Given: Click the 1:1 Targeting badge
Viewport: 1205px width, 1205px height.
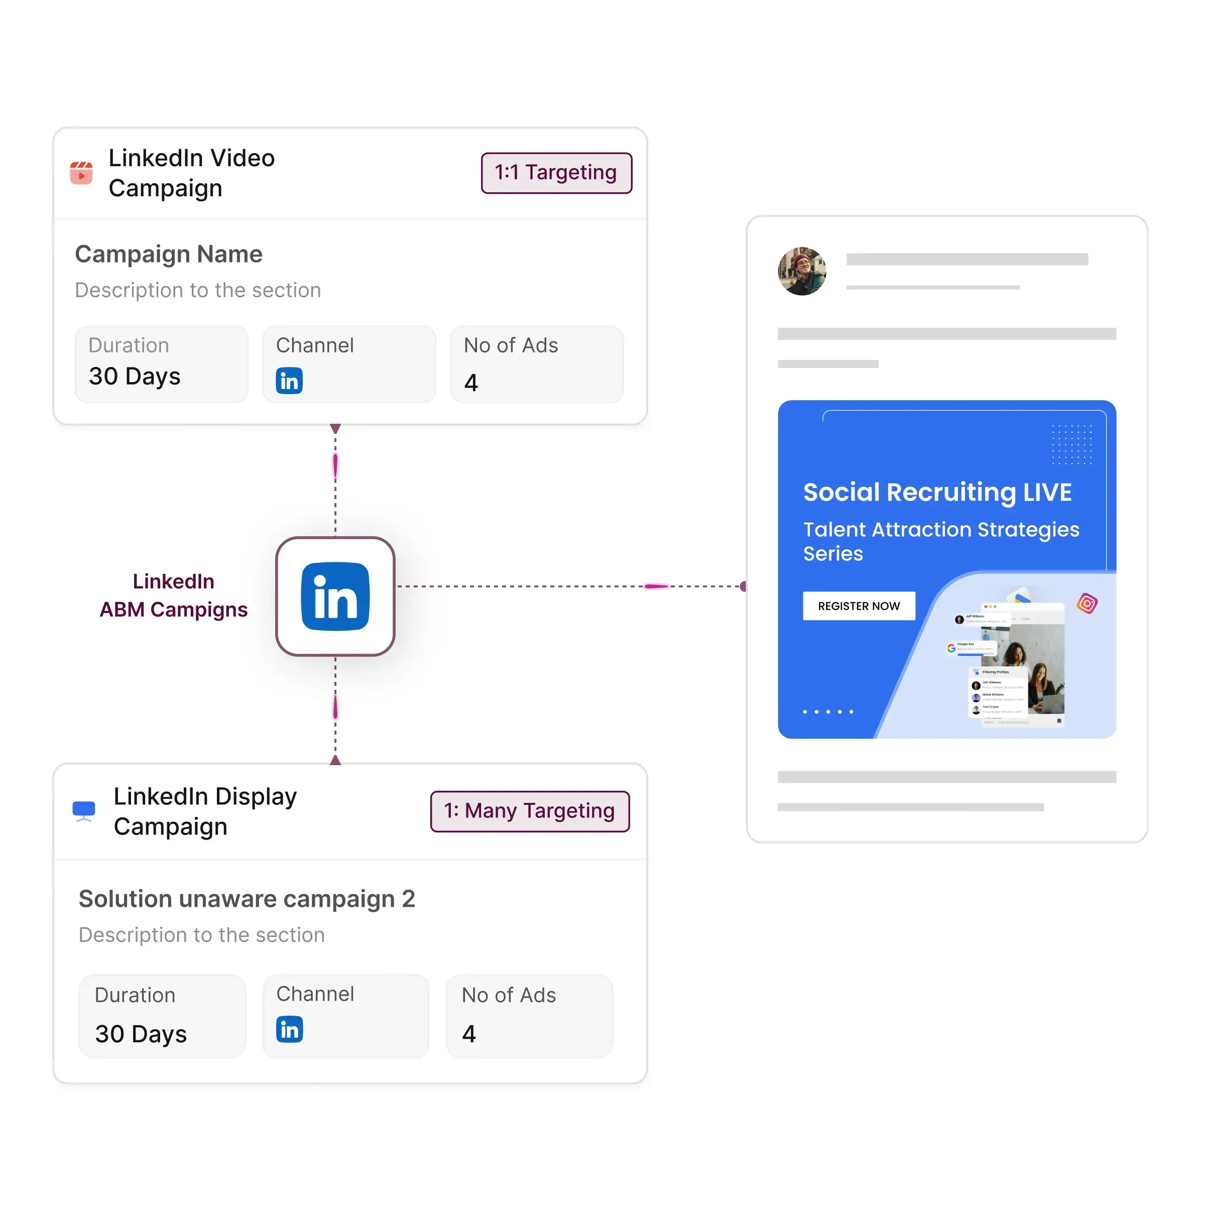Looking at the screenshot, I should click(x=556, y=173).
